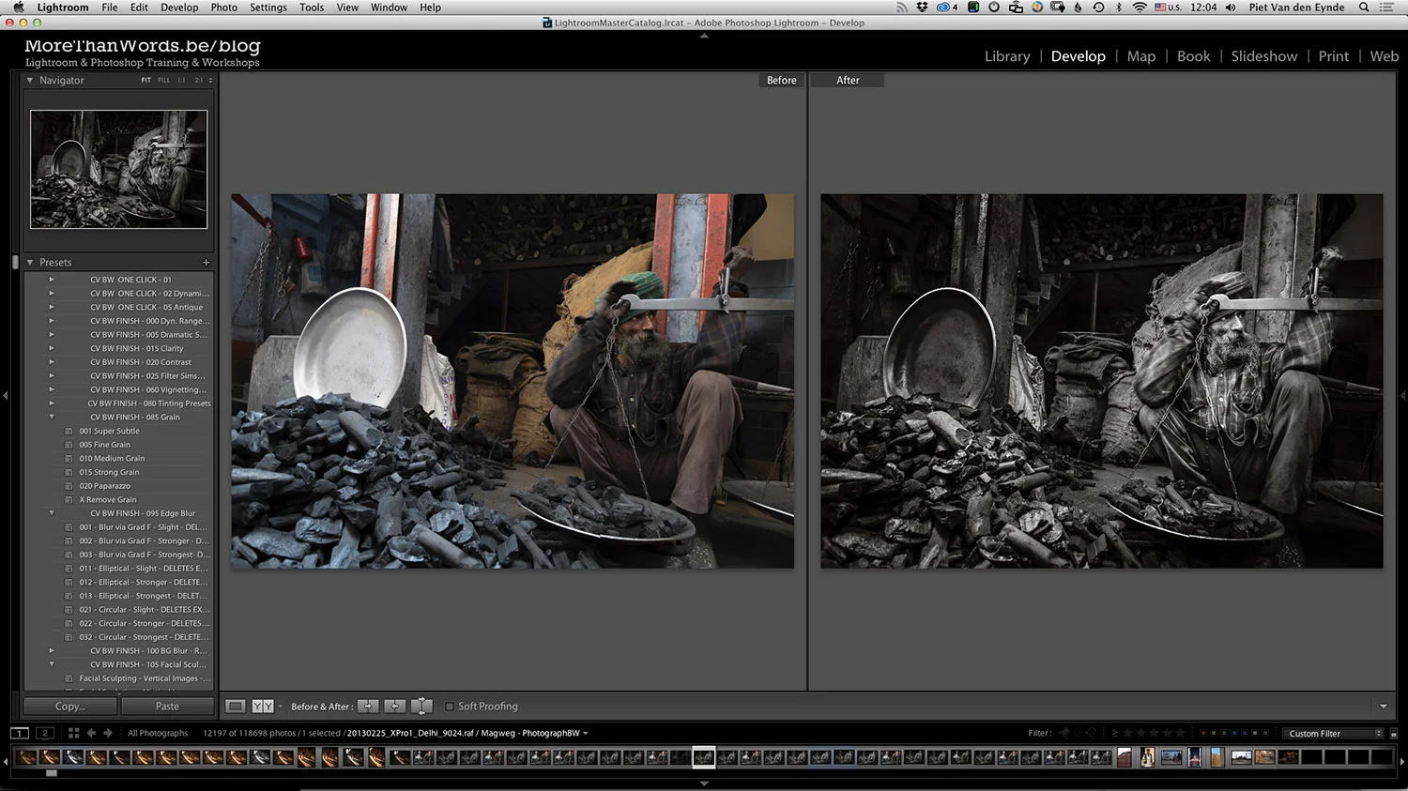Image resolution: width=1408 pixels, height=791 pixels.
Task: Switch to the Library module
Action: (x=1006, y=56)
